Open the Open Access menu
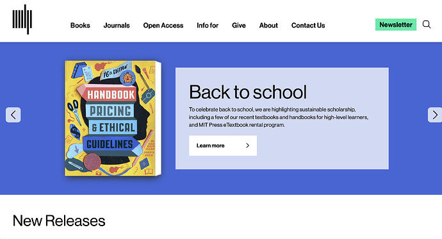 pyautogui.click(x=163, y=26)
